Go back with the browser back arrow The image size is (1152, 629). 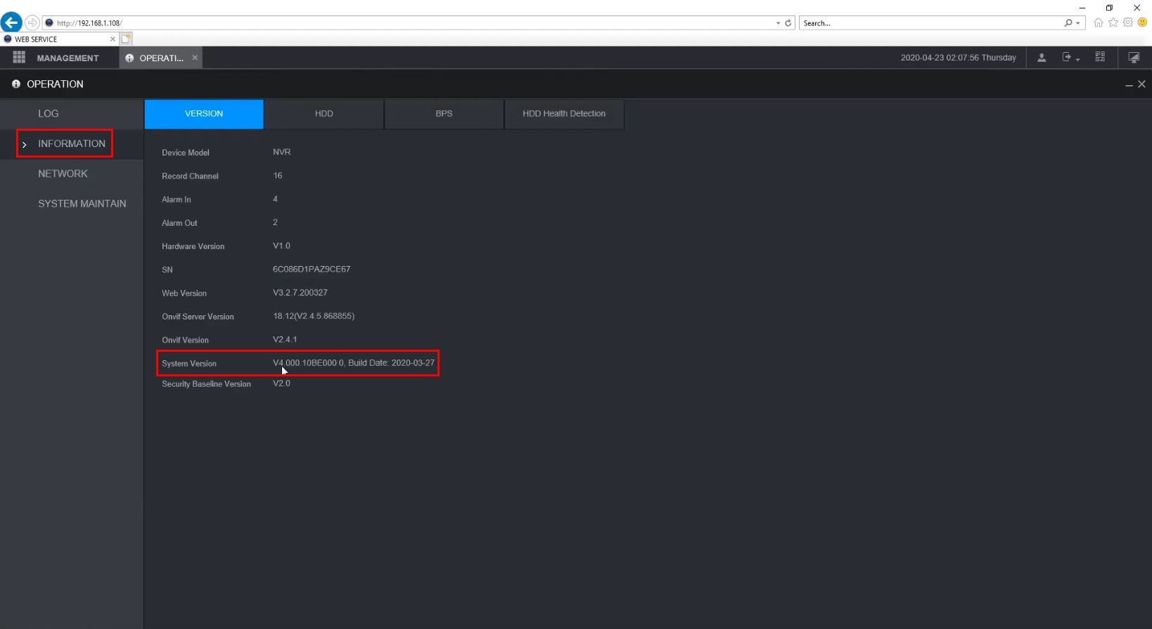coord(11,22)
